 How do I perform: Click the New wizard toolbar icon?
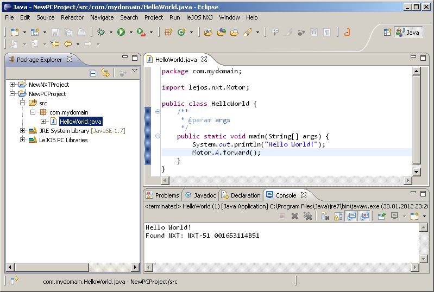pos(15,33)
